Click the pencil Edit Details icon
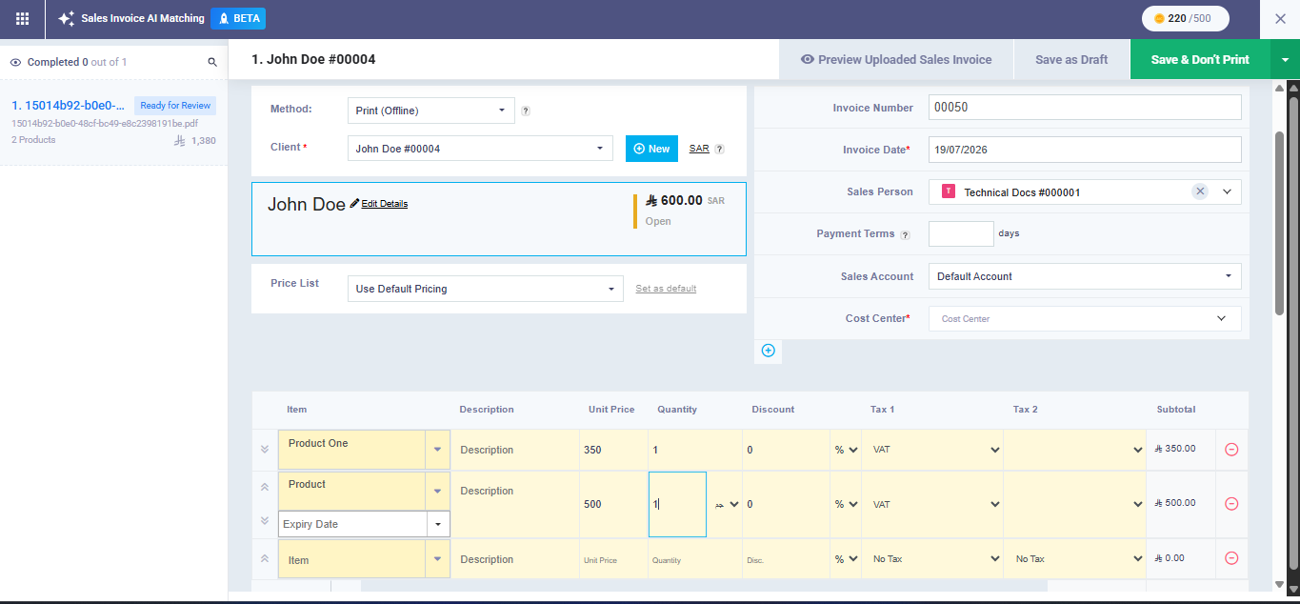 pos(355,203)
